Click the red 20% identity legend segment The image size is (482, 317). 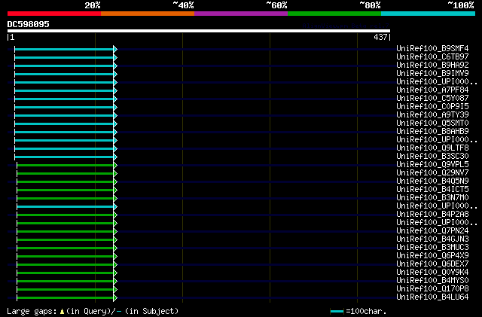pyautogui.click(x=54, y=14)
